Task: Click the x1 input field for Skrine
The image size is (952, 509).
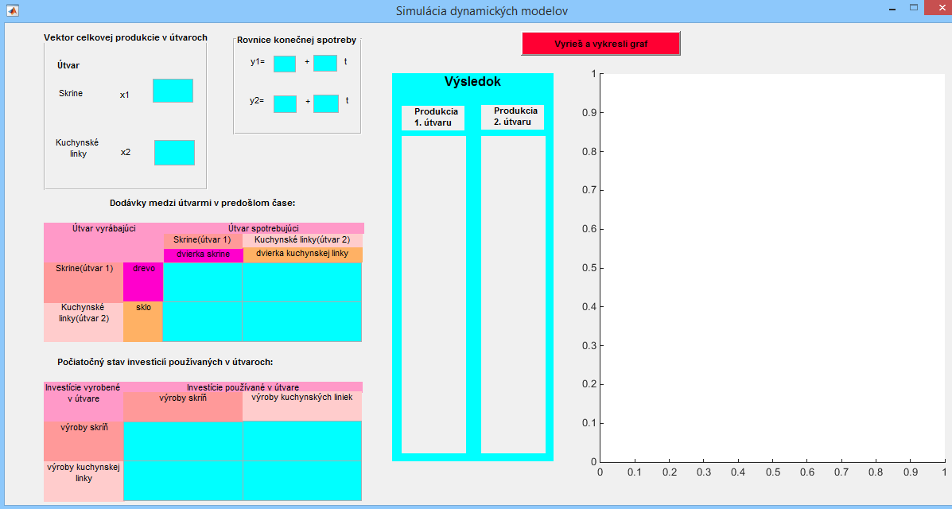Action: pyautogui.click(x=173, y=91)
